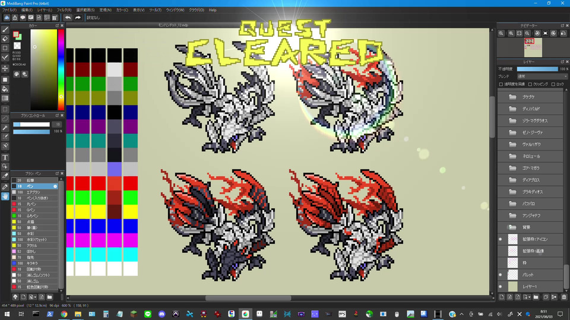The width and height of the screenshot is (570, 320).
Task: Click the Undo arrow in top toolbar
Action: pos(68,18)
